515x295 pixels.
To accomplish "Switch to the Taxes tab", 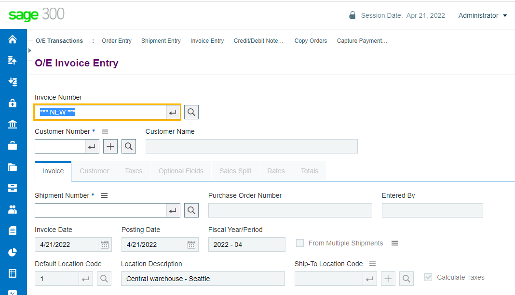I will (x=134, y=171).
